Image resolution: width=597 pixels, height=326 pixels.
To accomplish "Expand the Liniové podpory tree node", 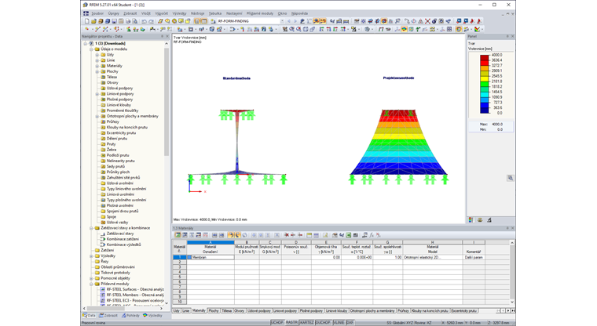I will click(97, 94).
